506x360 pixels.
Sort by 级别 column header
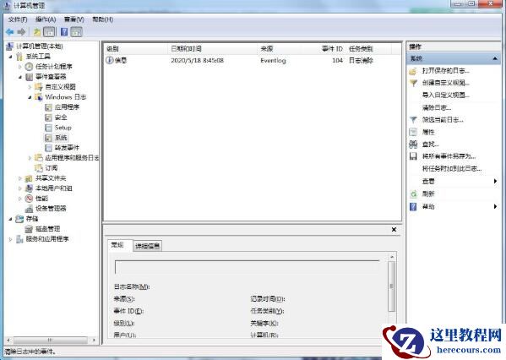(x=137, y=49)
